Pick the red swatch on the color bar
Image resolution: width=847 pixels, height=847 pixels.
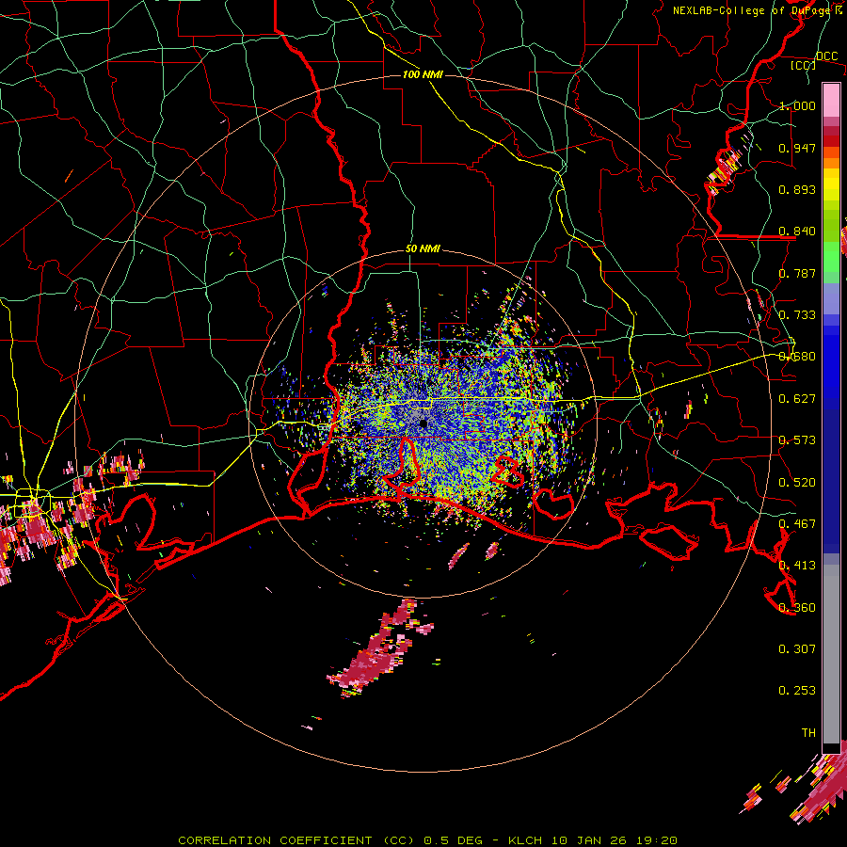point(831,141)
